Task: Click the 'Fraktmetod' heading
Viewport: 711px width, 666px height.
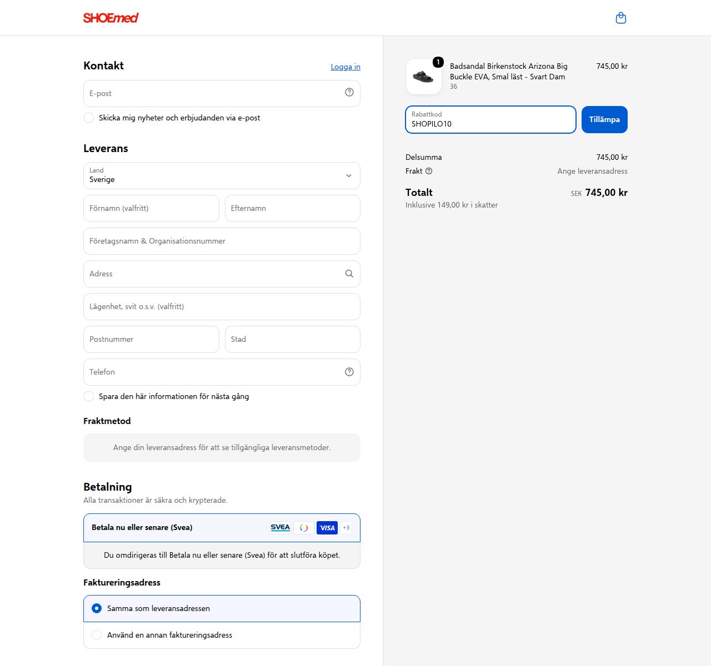Action: (x=107, y=421)
